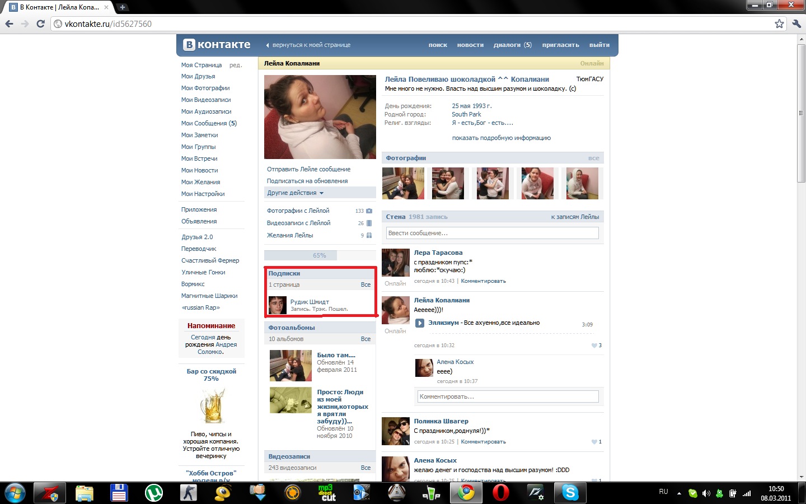Click the film icon beside Видеозаписи с Лейлой
The height and width of the screenshot is (504, 806).
(x=369, y=223)
